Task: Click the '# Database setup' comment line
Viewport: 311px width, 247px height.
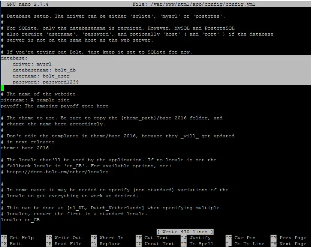Action: (113, 16)
